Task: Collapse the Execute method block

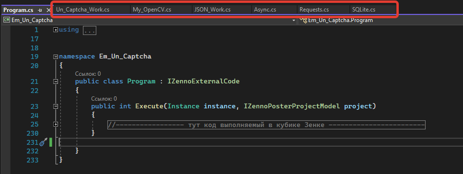Action: click(x=55, y=106)
